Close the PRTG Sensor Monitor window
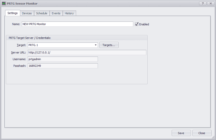This screenshot has height=140, width=216. (211, 3)
